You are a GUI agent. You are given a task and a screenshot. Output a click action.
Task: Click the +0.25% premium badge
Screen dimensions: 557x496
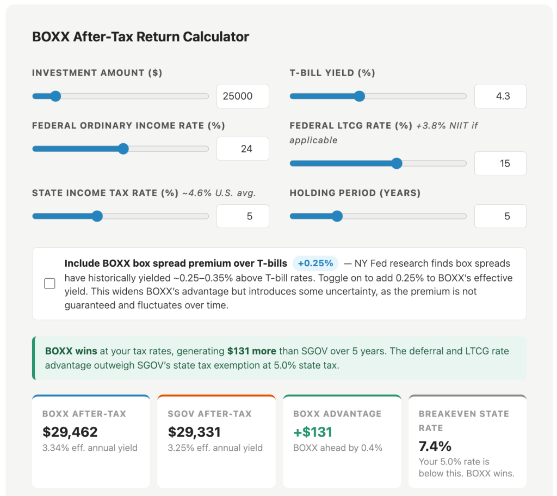[x=315, y=263]
